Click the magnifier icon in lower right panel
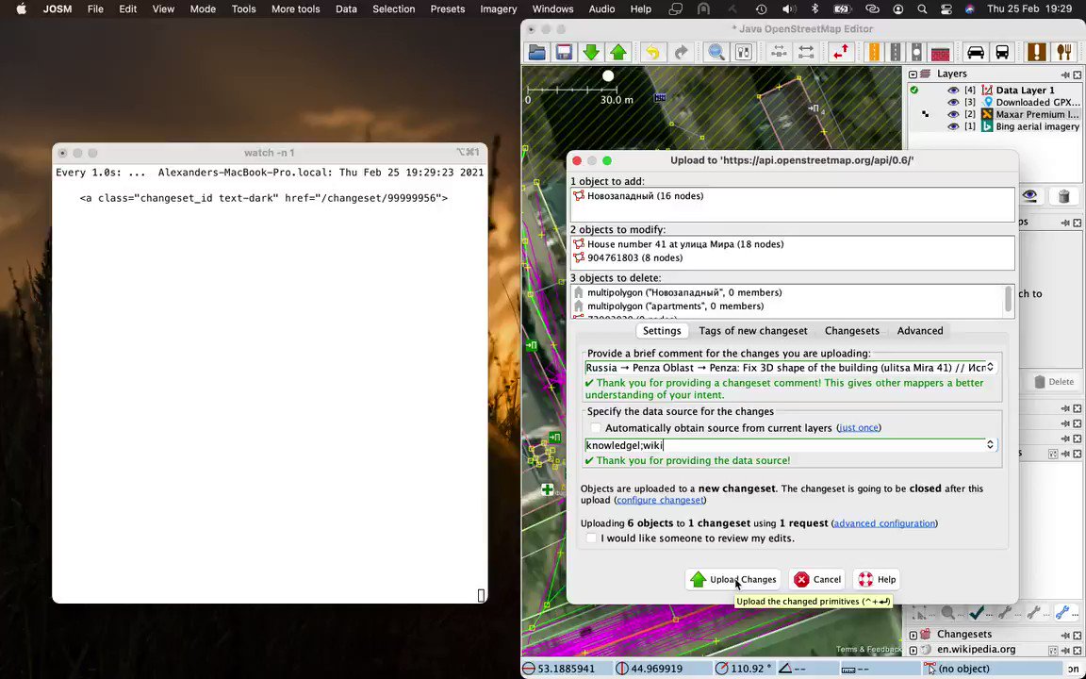 click(x=948, y=612)
